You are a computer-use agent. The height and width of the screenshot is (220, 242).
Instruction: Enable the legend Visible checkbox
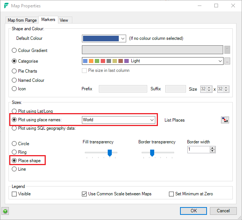tap(14, 194)
